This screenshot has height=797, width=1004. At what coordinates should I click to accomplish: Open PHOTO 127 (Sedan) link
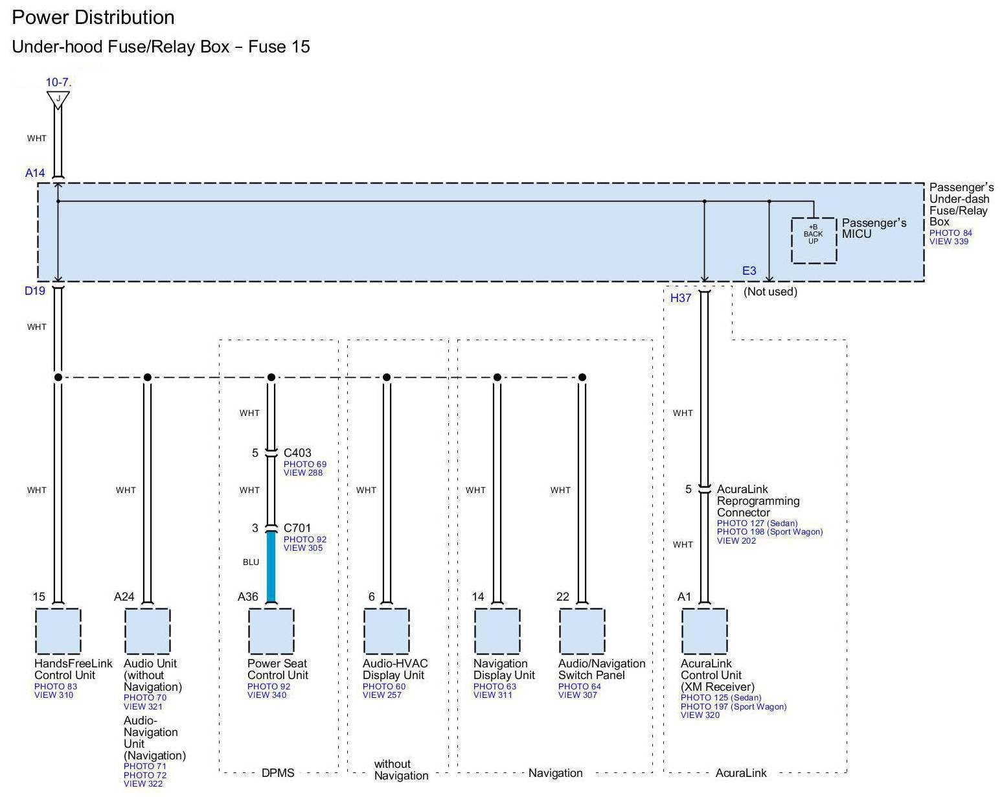[x=757, y=524]
